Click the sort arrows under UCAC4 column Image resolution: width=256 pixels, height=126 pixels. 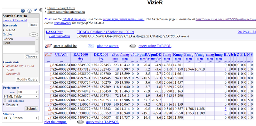(61, 62)
